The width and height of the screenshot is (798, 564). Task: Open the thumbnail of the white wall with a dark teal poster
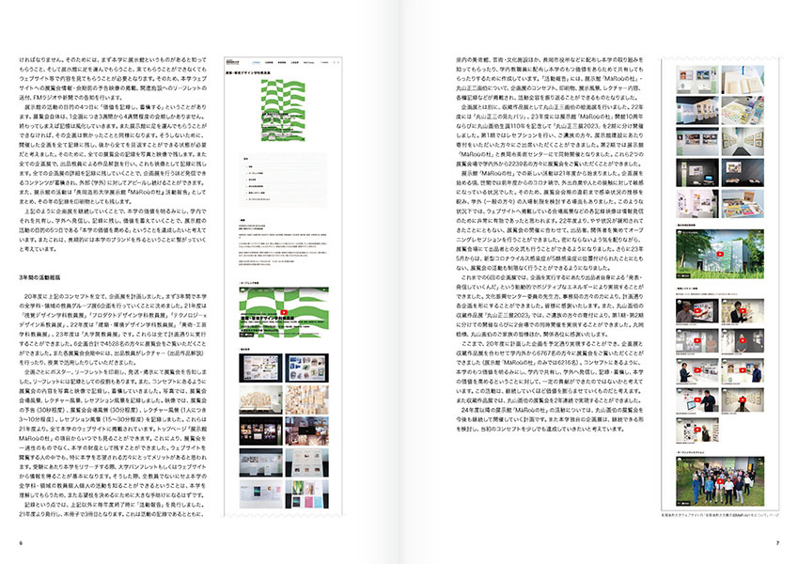(x=260, y=493)
